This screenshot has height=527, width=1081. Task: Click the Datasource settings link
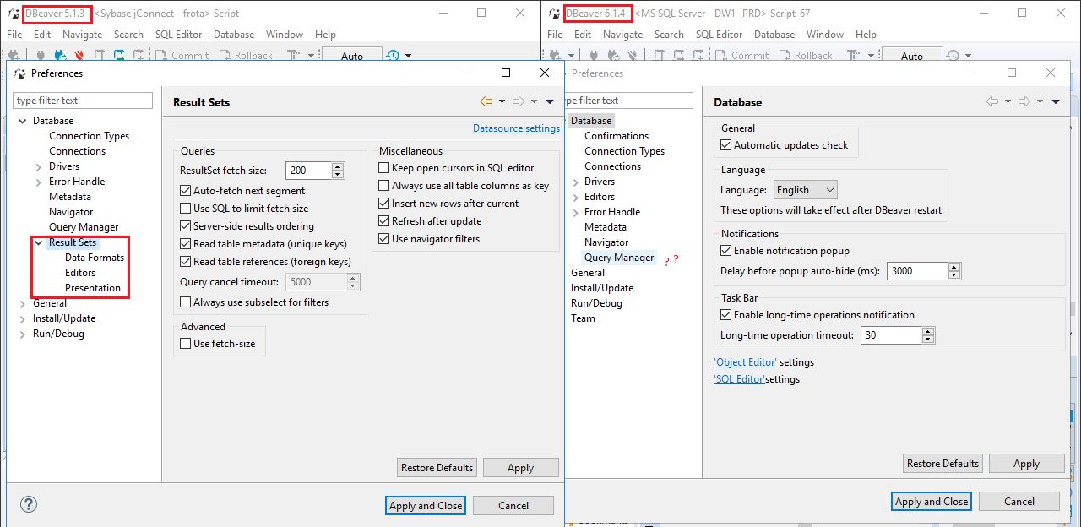click(516, 128)
